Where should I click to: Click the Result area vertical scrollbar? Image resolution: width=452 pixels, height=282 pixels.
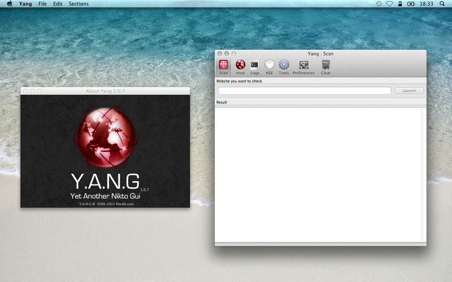(424, 175)
